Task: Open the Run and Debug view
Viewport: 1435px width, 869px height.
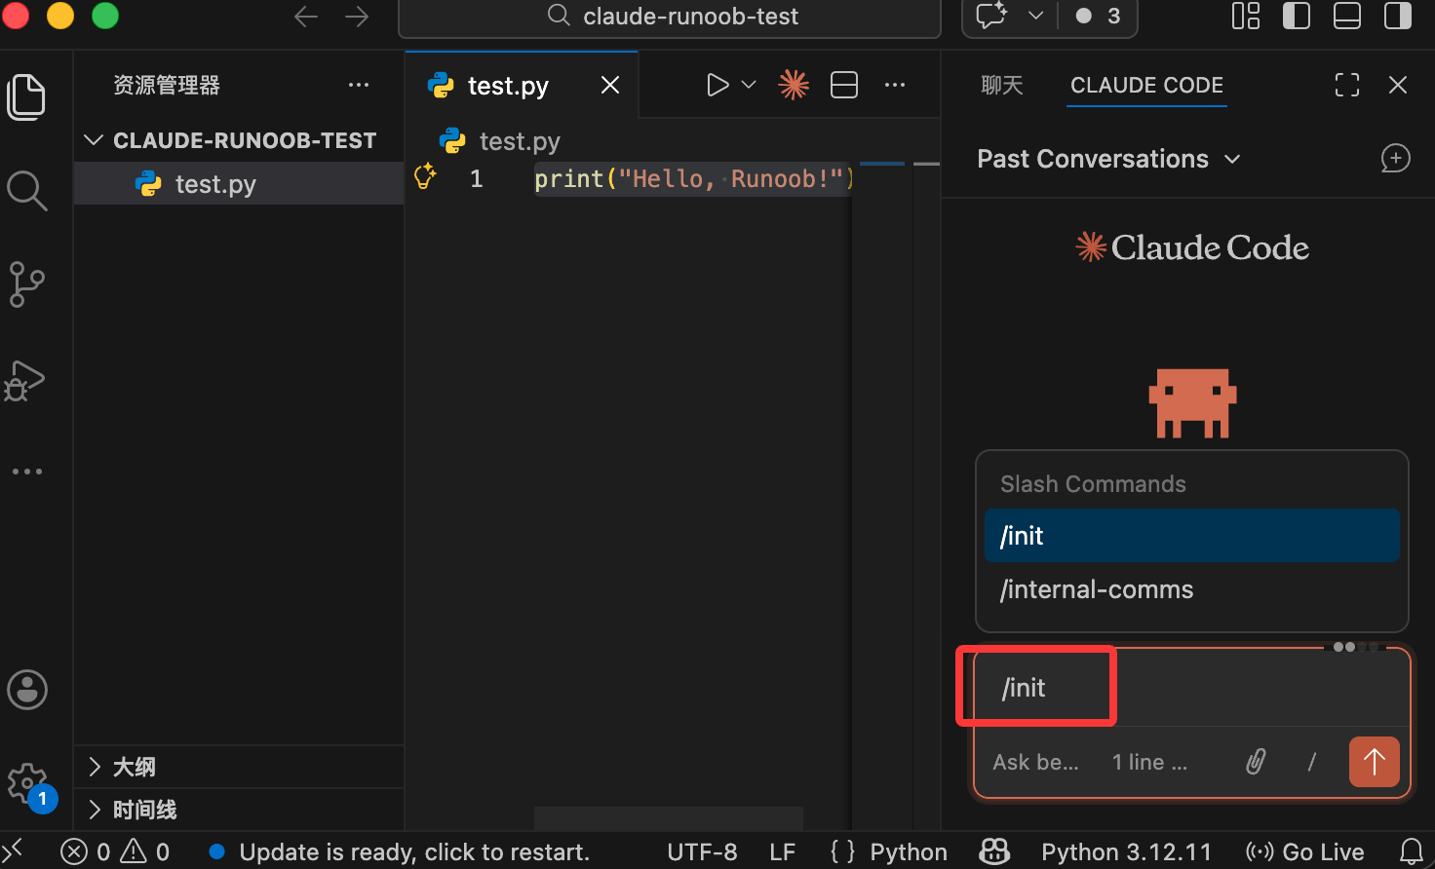Action: [x=26, y=380]
